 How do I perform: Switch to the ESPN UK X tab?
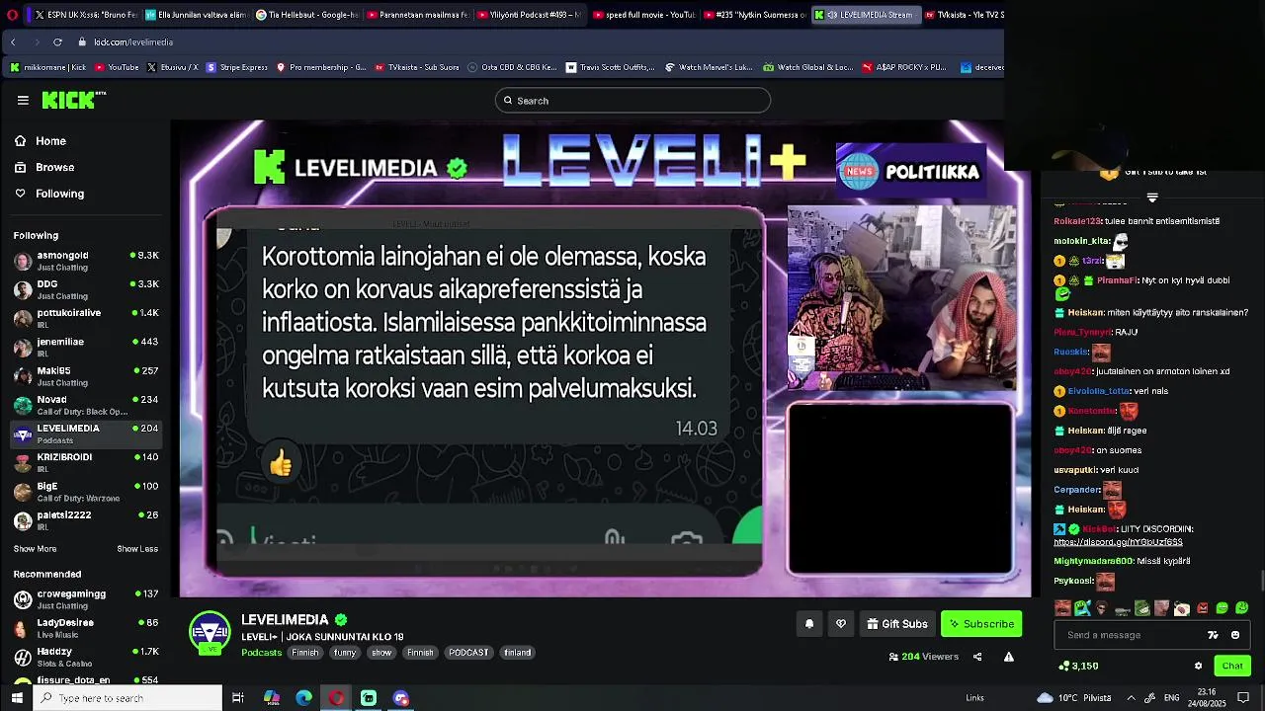pos(83,15)
